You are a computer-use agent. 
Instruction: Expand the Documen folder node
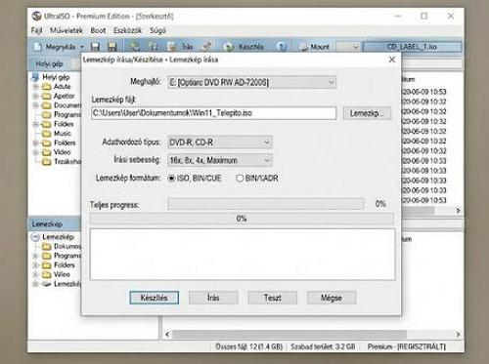pos(36,105)
